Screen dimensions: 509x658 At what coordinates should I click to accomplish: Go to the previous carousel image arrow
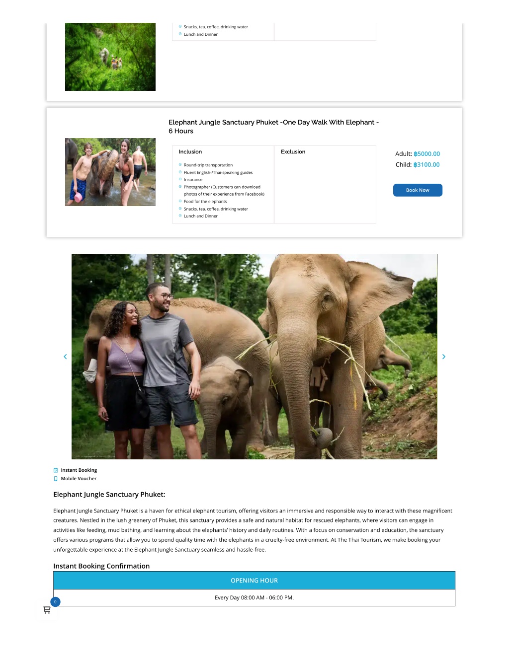point(65,357)
